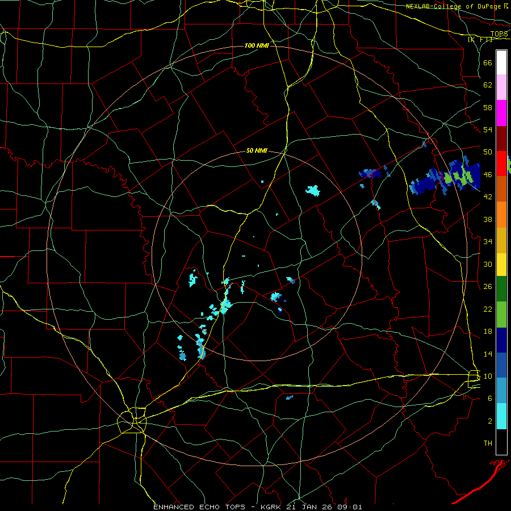Click the '34' legend value
This screenshot has width=511, height=511.
pos(488,241)
